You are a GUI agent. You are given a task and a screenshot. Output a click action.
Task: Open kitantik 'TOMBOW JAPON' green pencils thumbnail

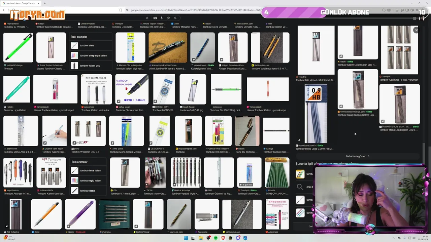(277, 172)
